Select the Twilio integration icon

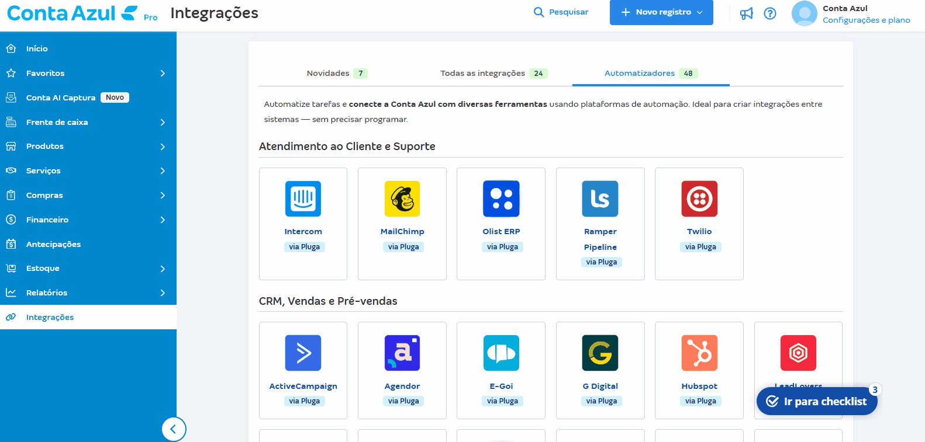699,199
